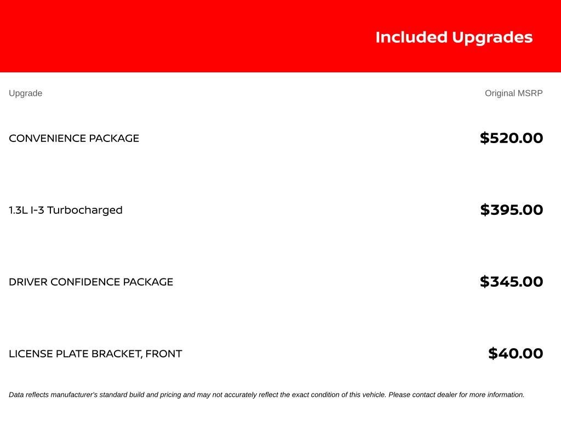Click the word Turbocharged in engine row
Viewport: 561px width, 421px height.
pos(85,210)
